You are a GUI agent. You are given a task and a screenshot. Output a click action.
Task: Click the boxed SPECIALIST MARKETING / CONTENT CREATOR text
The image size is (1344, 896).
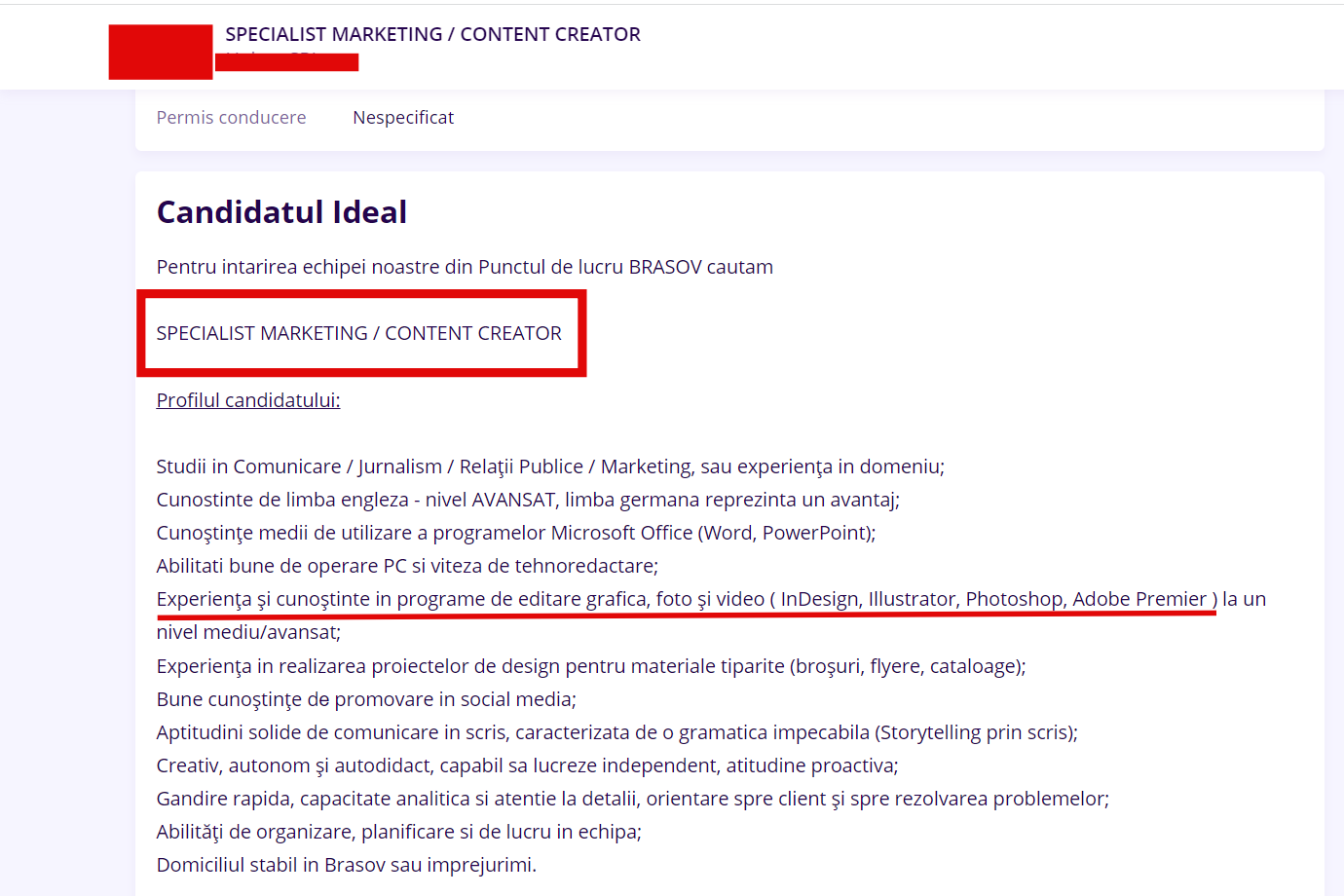[358, 333]
